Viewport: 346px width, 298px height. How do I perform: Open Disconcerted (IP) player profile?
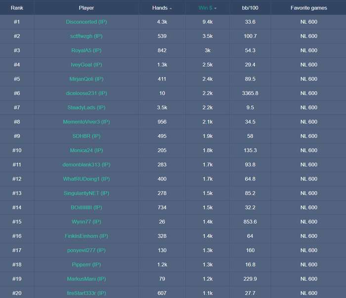click(x=86, y=22)
